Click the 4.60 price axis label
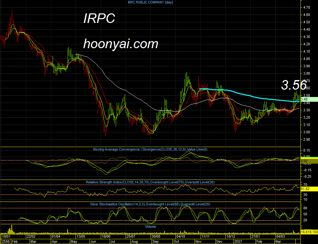The width and height of the screenshot is (318, 244). coord(307,15)
